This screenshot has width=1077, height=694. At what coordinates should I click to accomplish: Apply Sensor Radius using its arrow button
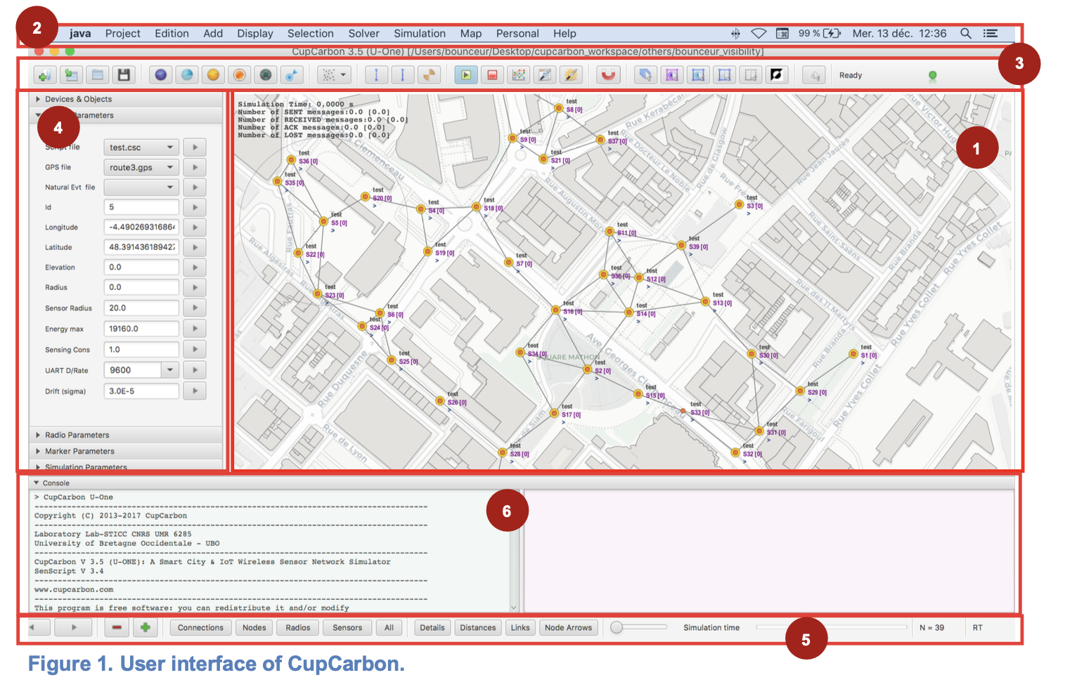pos(195,308)
